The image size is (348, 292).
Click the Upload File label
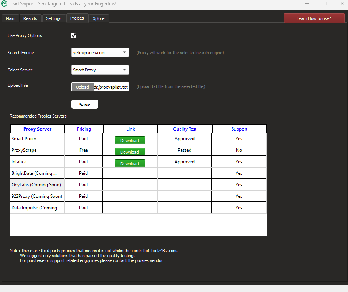tap(18, 85)
